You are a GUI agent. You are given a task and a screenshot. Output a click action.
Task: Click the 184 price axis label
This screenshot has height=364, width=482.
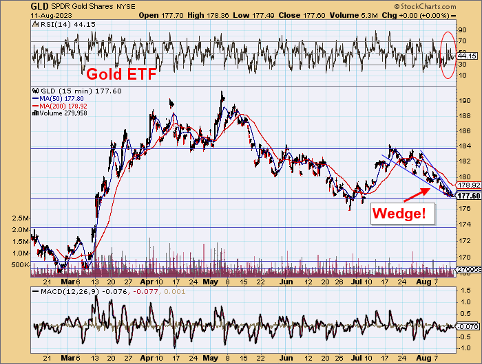pos(465,146)
